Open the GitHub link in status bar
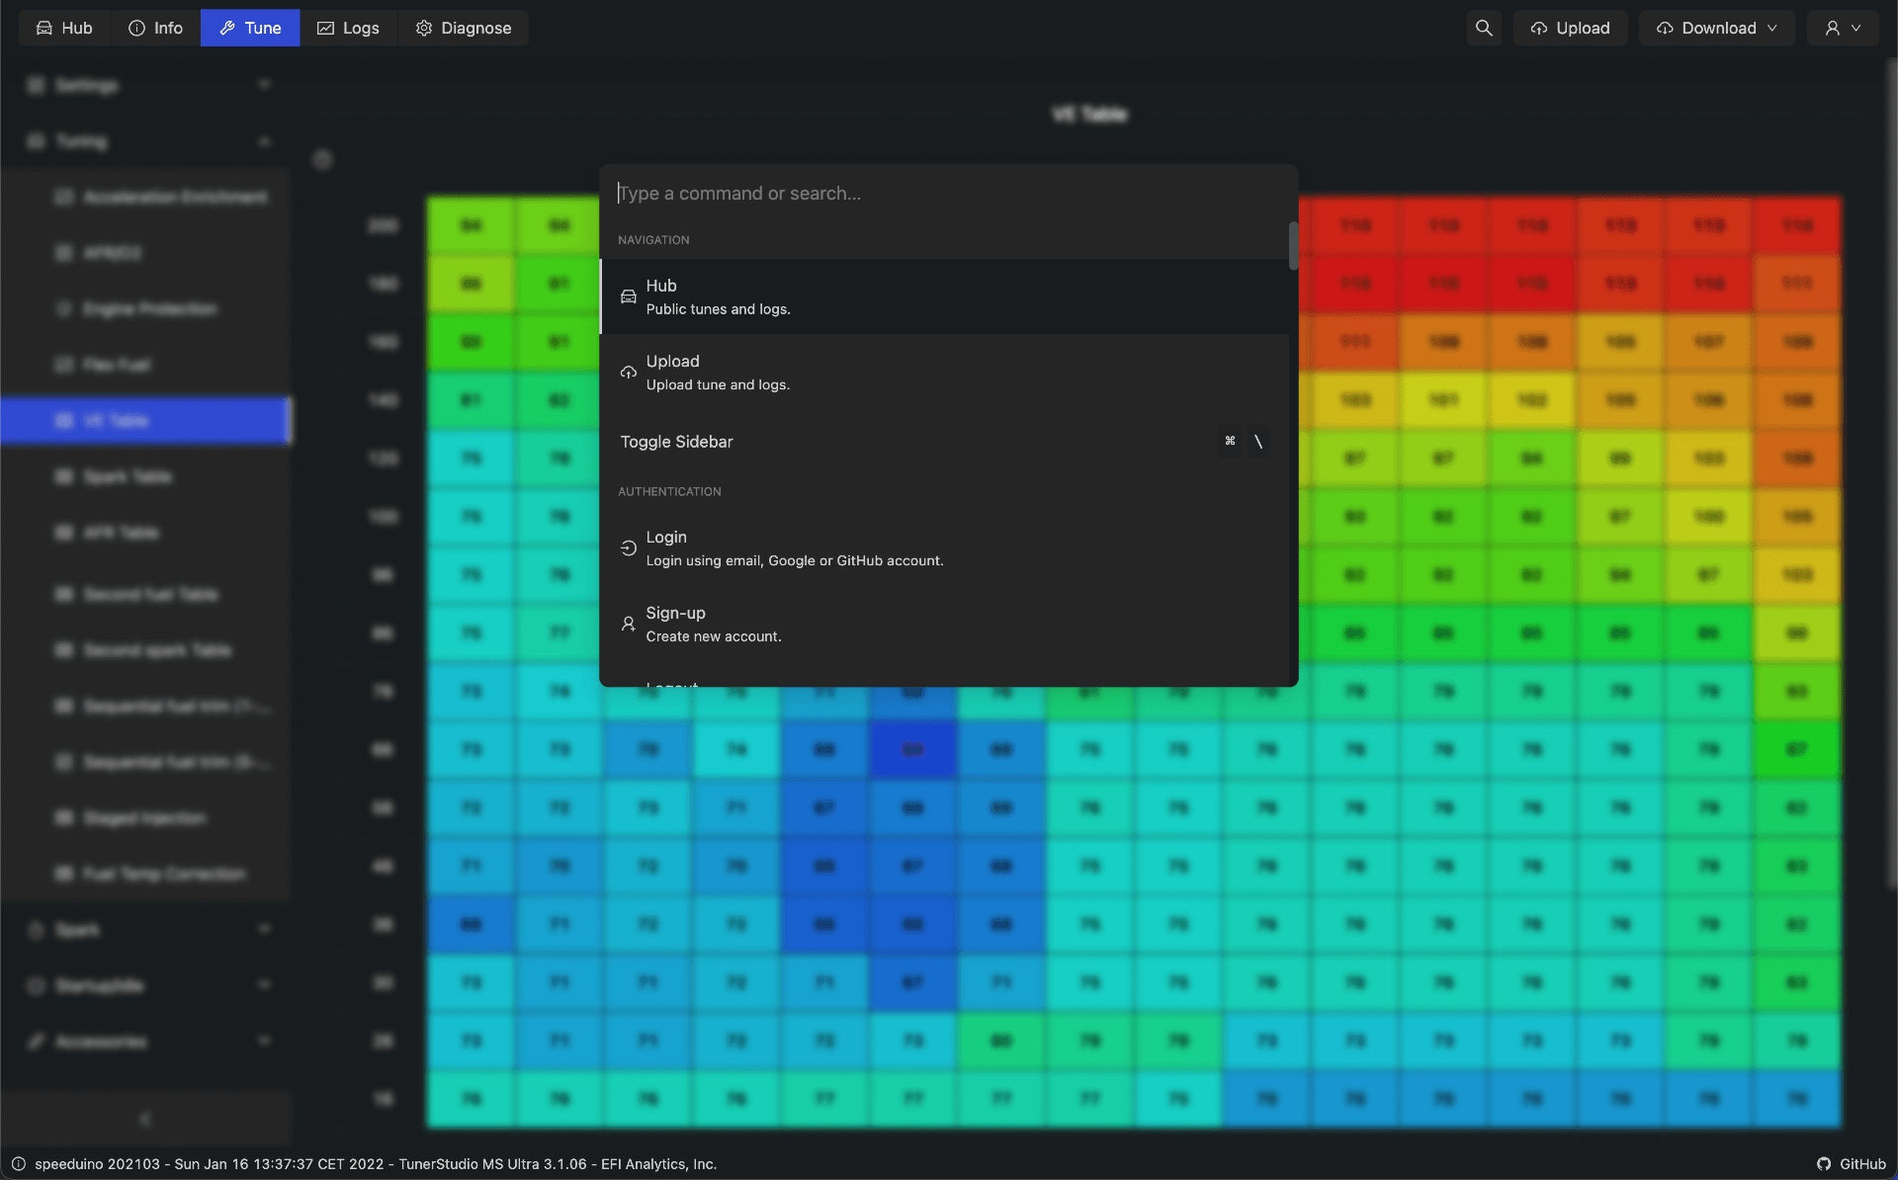This screenshot has height=1180, width=1898. [1851, 1164]
